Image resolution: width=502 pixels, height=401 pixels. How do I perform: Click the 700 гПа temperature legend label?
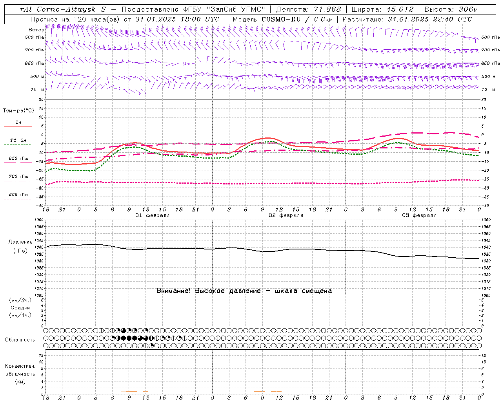tap(18, 176)
